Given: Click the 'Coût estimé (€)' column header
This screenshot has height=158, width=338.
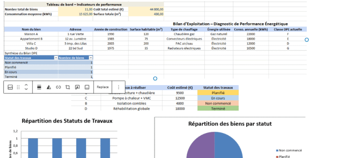Looking at the screenshot, I should [180, 88].
